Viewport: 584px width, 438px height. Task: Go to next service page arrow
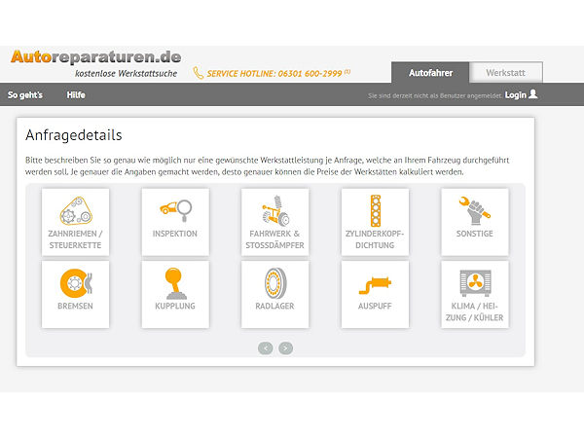pos(285,348)
